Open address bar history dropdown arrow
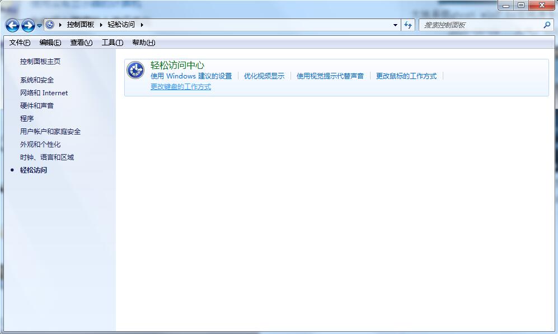 pos(395,25)
